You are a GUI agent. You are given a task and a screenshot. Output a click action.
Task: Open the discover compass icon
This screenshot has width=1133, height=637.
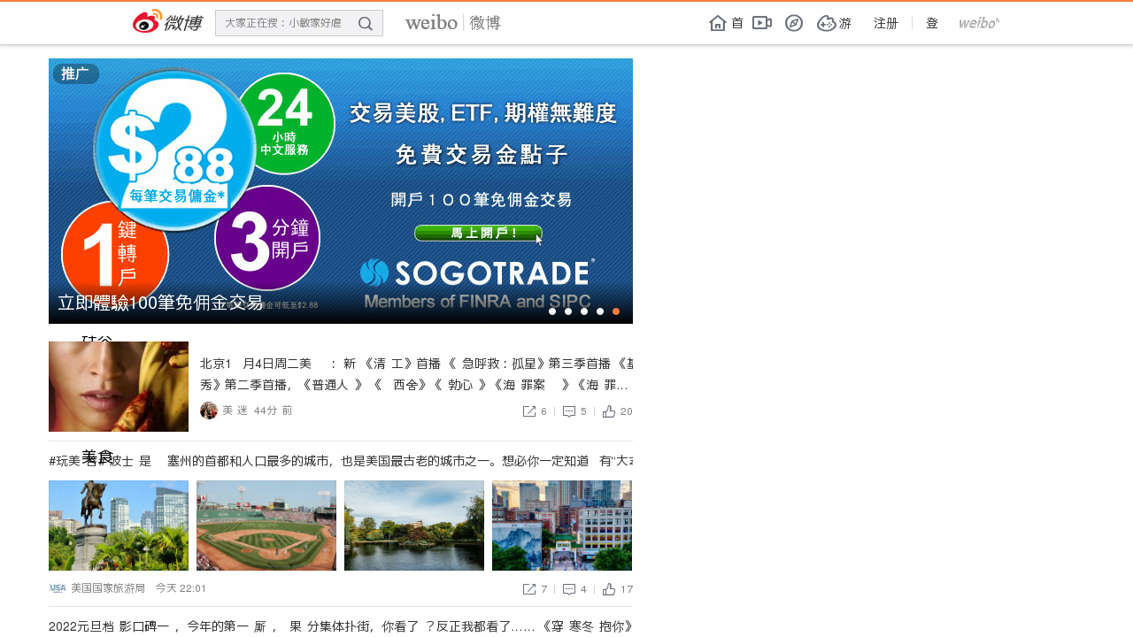794,23
